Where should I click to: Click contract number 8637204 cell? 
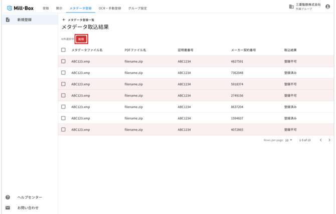[237, 107]
